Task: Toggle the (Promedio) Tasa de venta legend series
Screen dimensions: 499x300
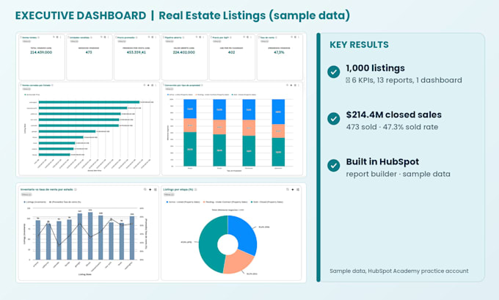Action: 65,202
